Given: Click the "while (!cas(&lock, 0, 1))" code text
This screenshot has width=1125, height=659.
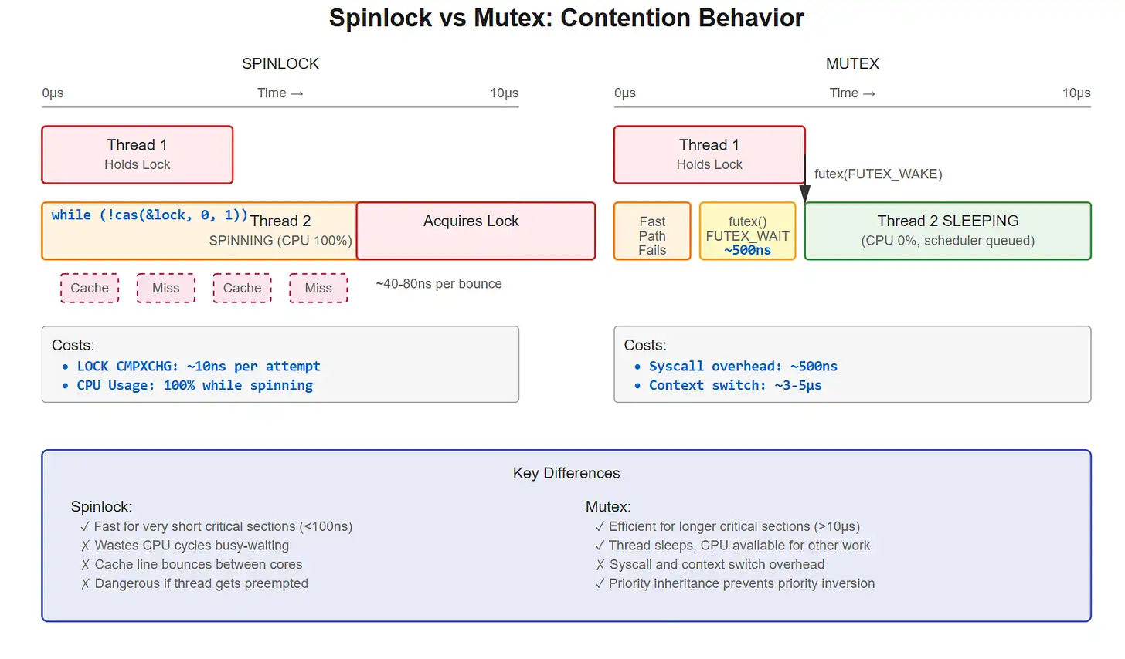Looking at the screenshot, I should (149, 215).
